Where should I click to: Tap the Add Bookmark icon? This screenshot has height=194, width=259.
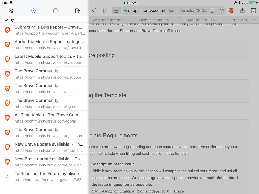(x=77, y=11)
